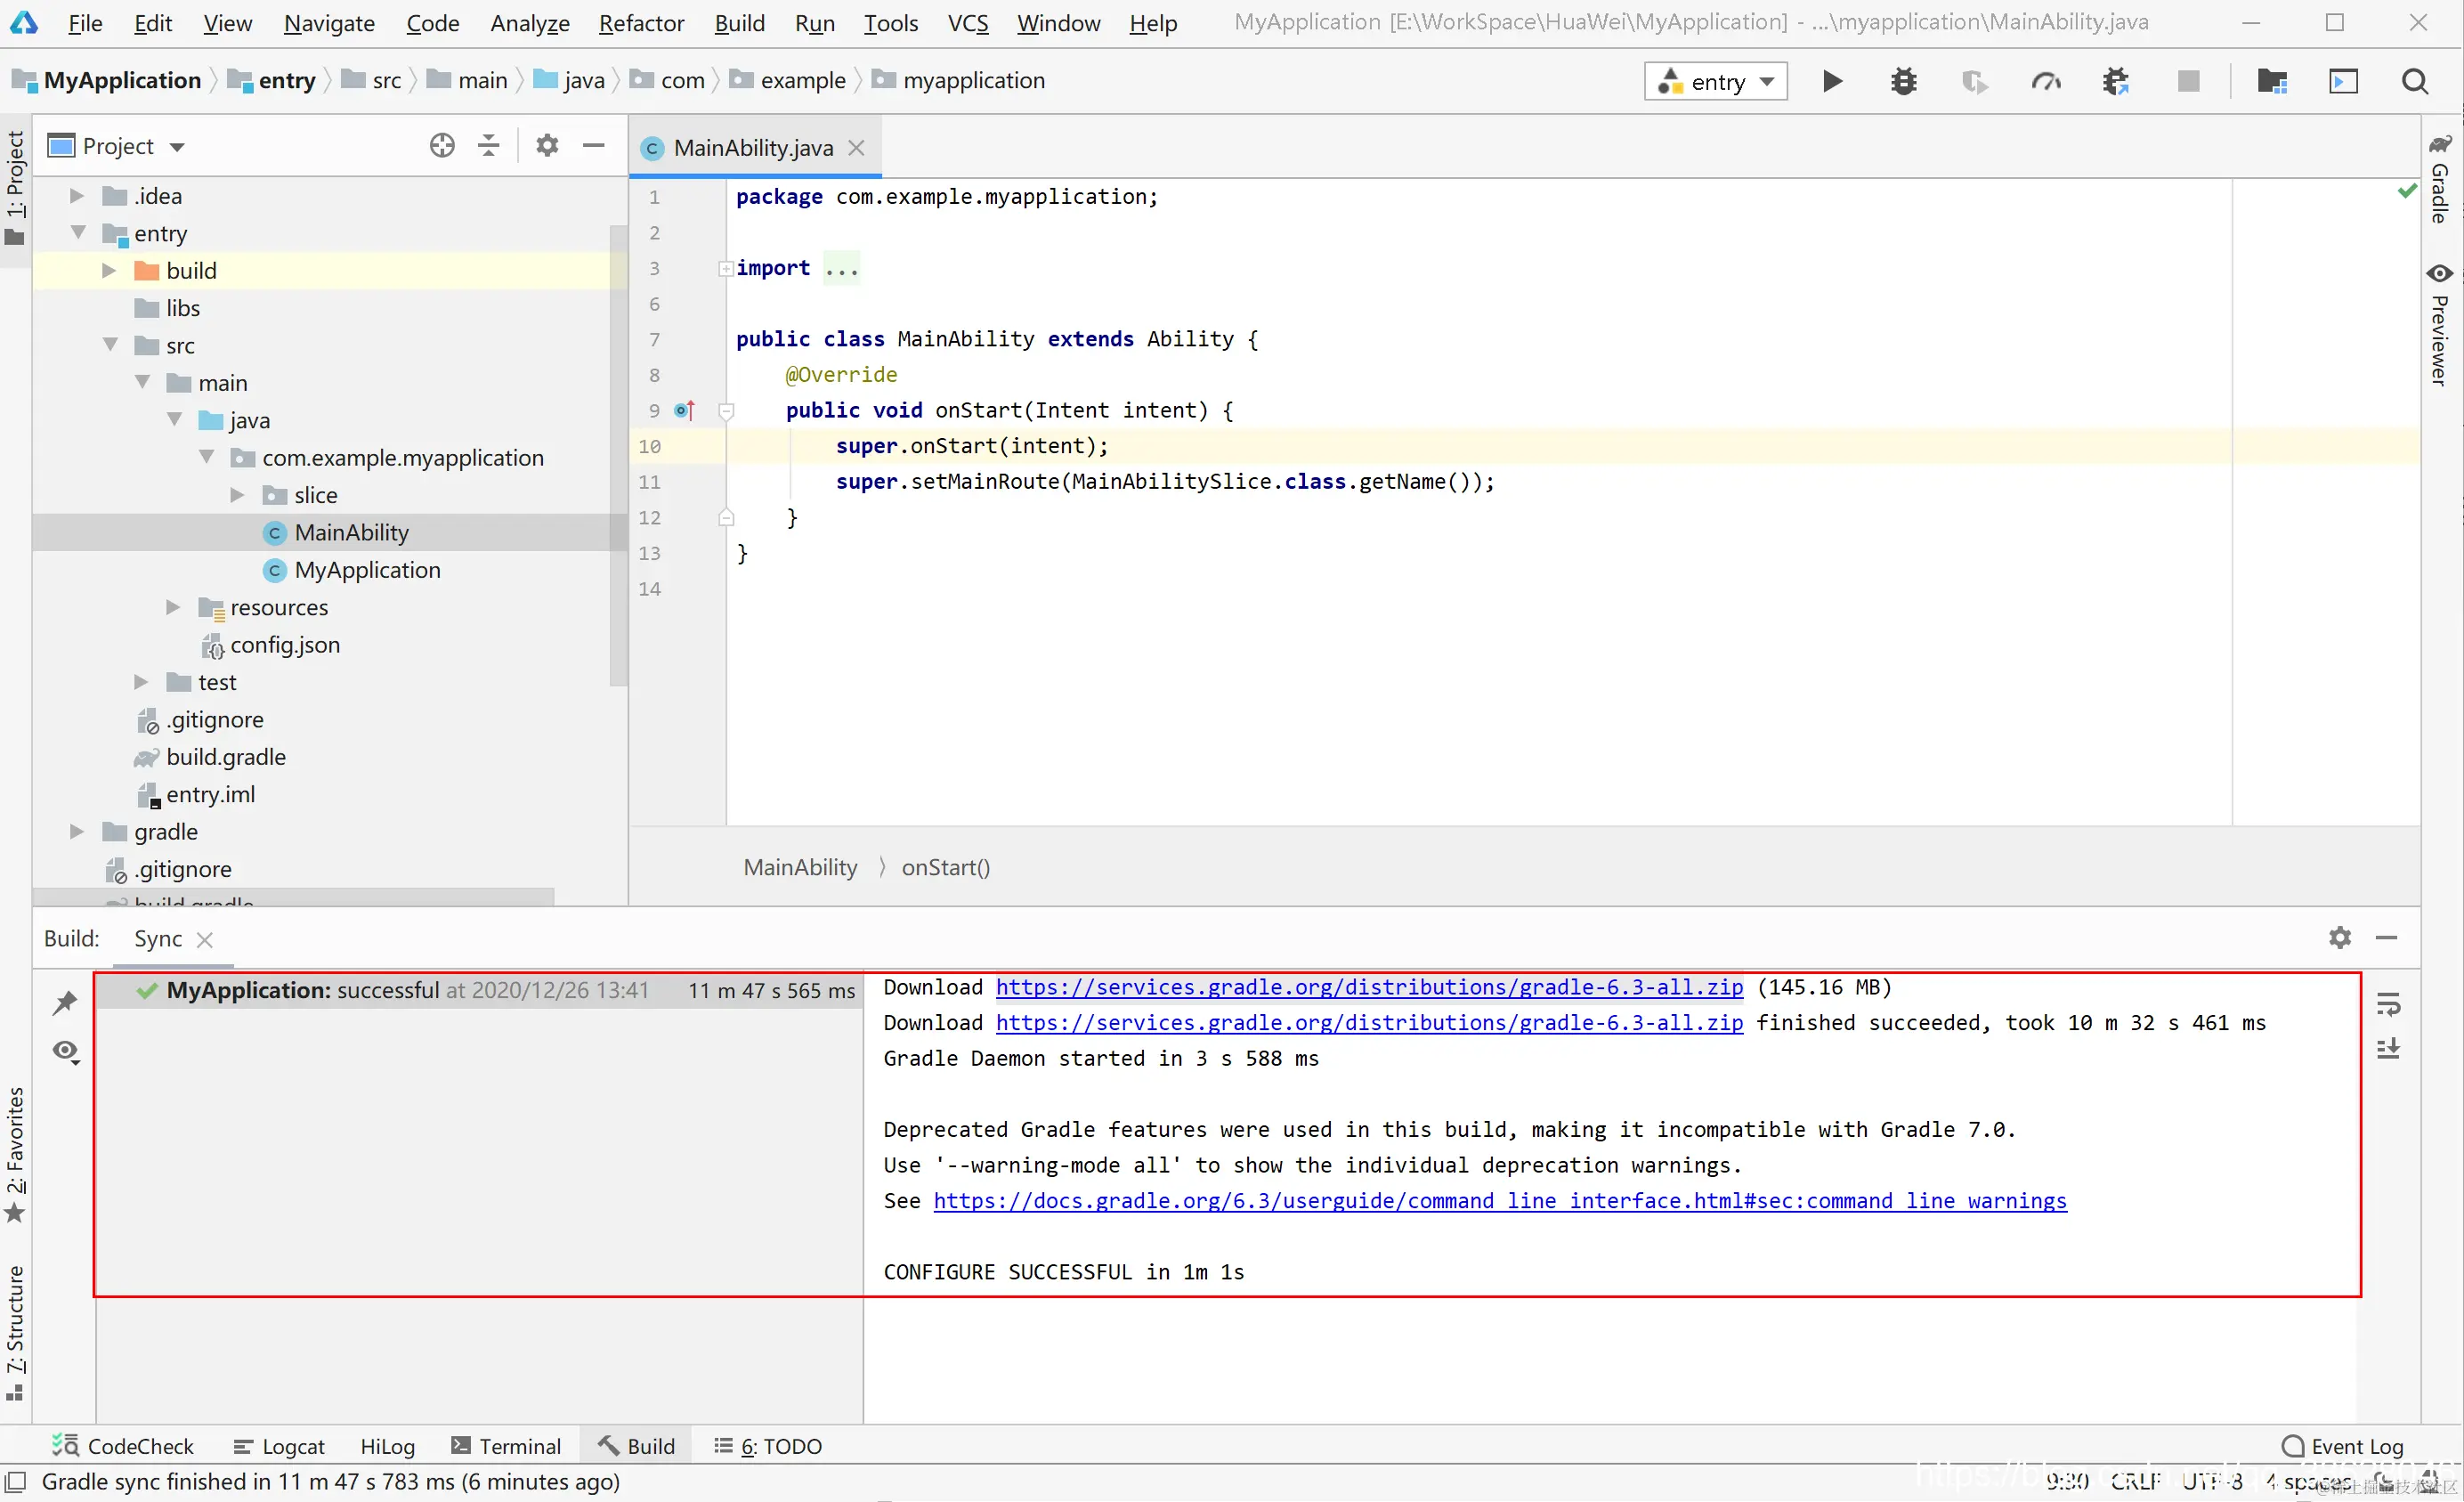Open Project panel gear settings
Viewport: 2464px width, 1502px height.
pos(547,146)
